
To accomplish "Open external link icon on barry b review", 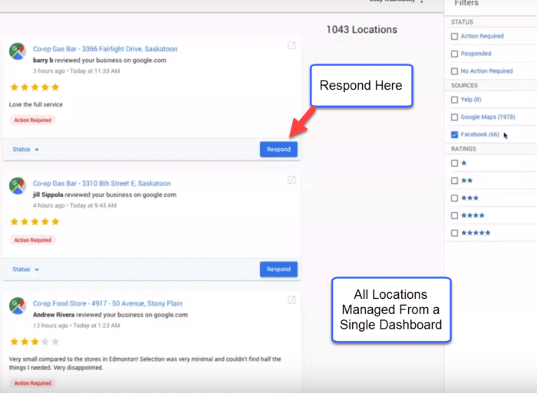I will [292, 45].
